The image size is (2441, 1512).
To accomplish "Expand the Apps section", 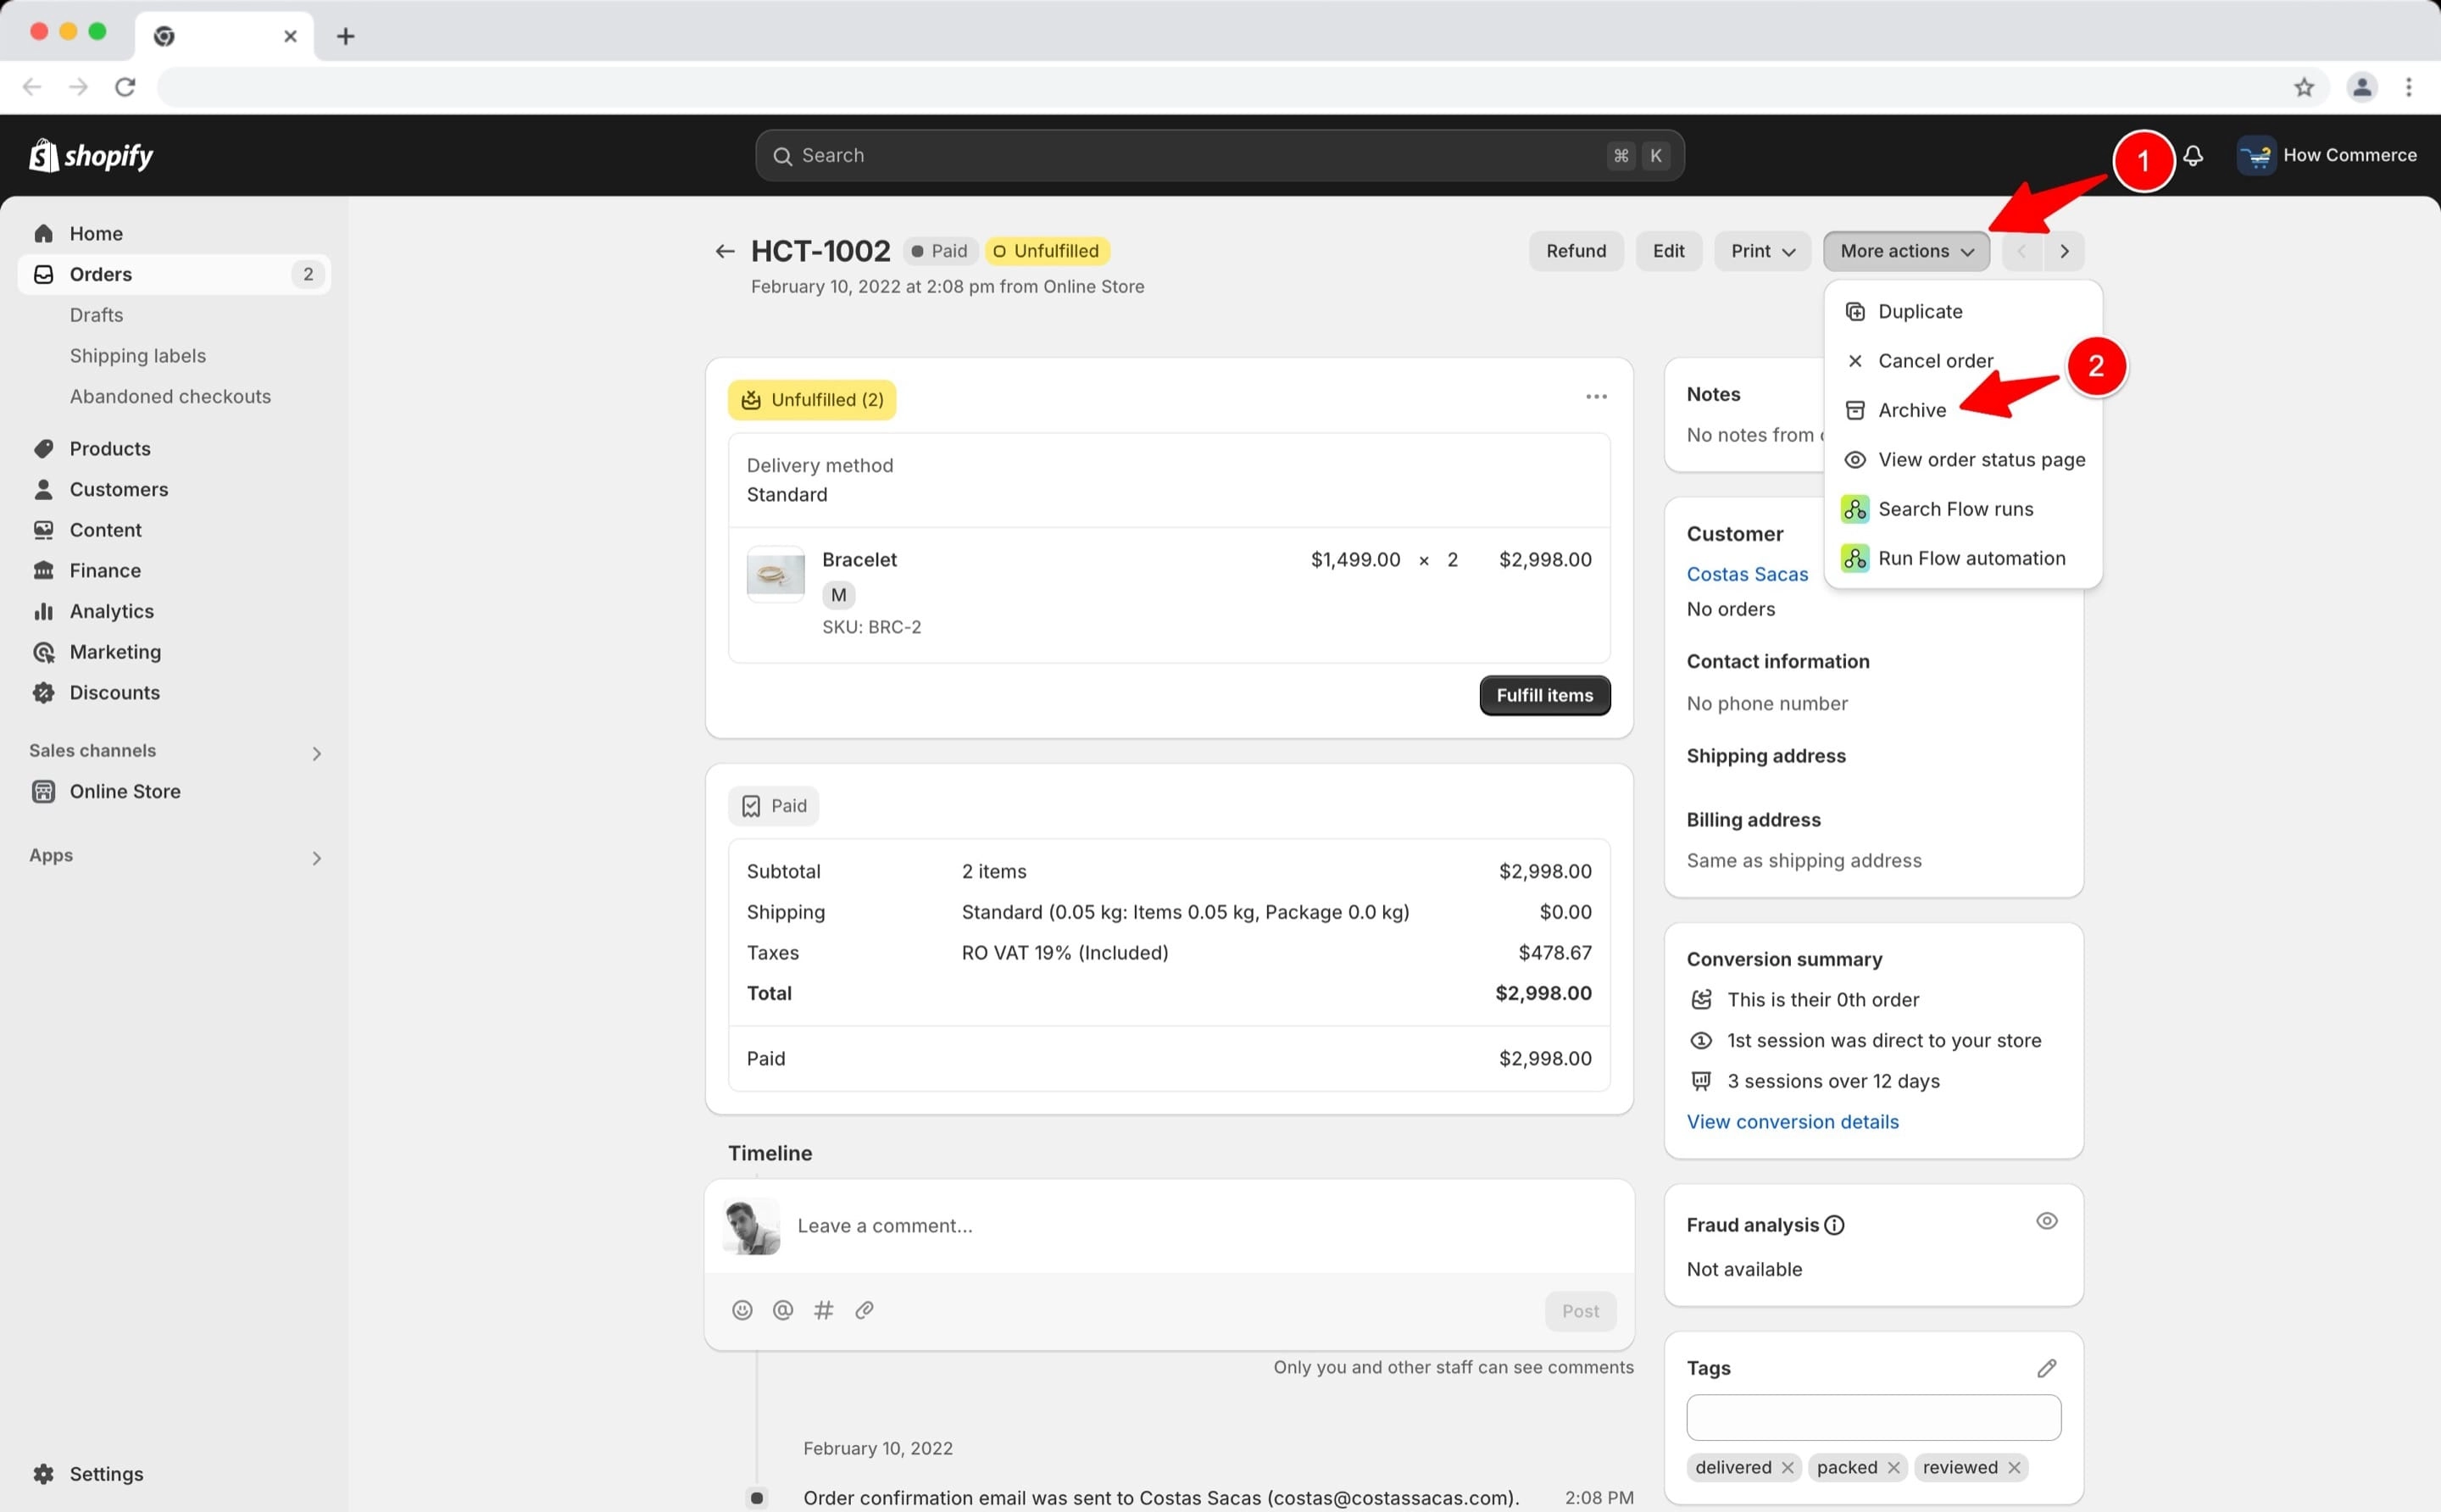I will click(x=316, y=858).
